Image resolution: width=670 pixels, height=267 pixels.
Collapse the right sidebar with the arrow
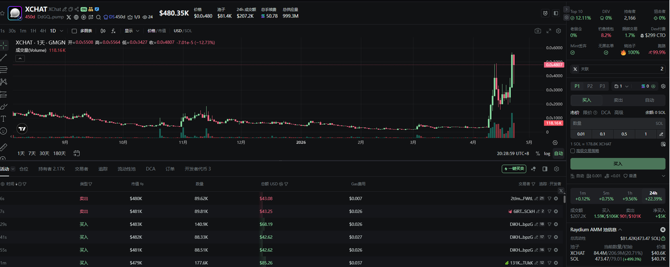click(568, 10)
